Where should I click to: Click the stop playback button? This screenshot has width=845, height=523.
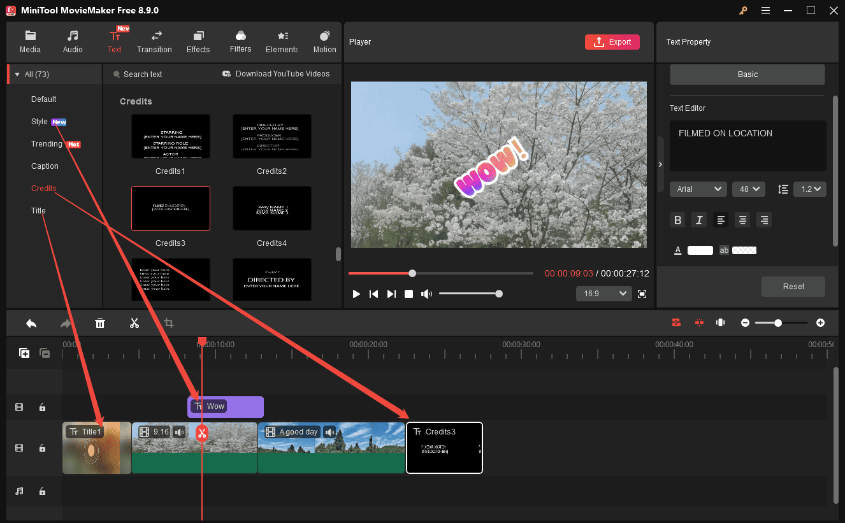pos(409,294)
